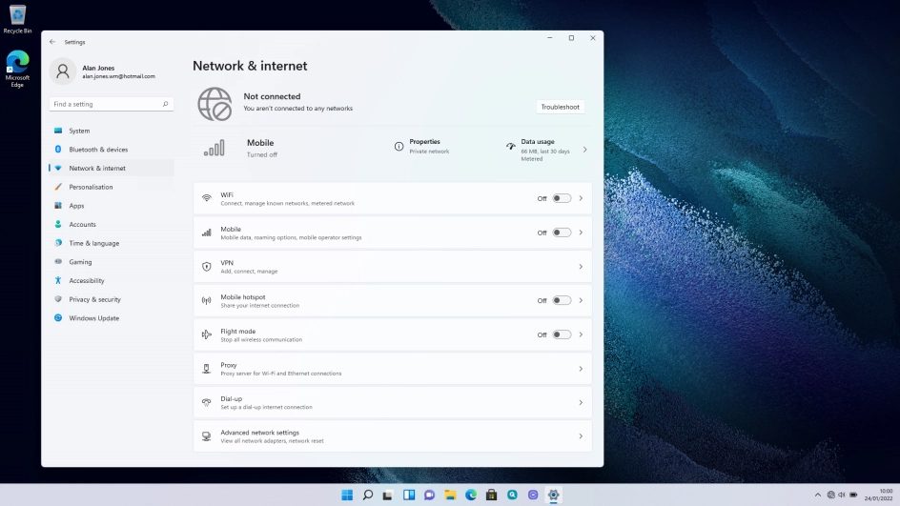The image size is (900, 506).
Task: Click the Find a setting search box
Action: (105, 104)
